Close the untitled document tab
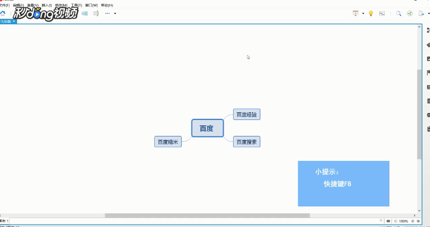 click(14, 21)
